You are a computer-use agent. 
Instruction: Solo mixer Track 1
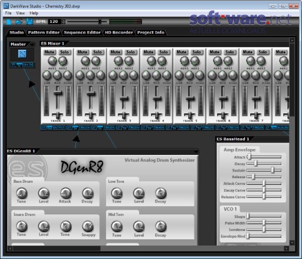[64, 52]
